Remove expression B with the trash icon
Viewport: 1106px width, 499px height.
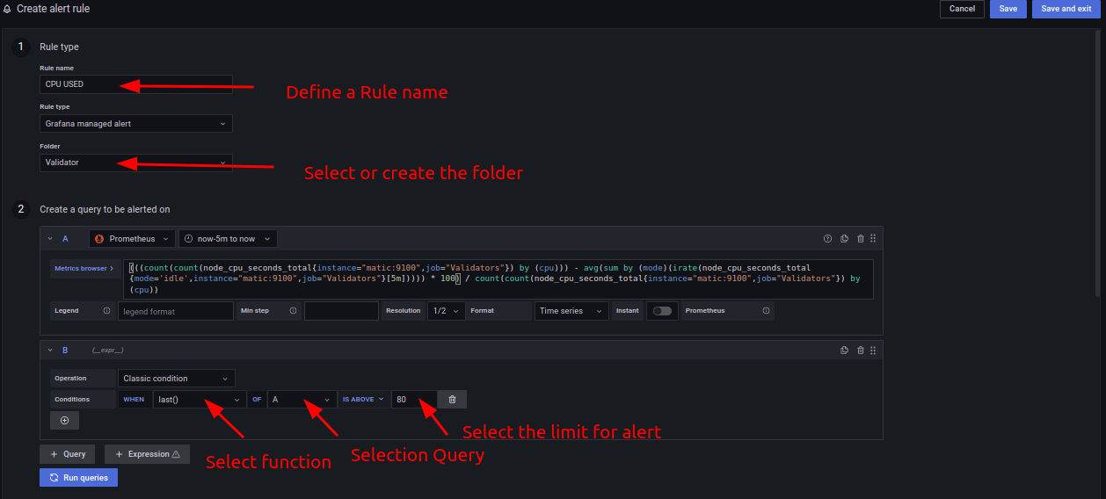point(860,350)
